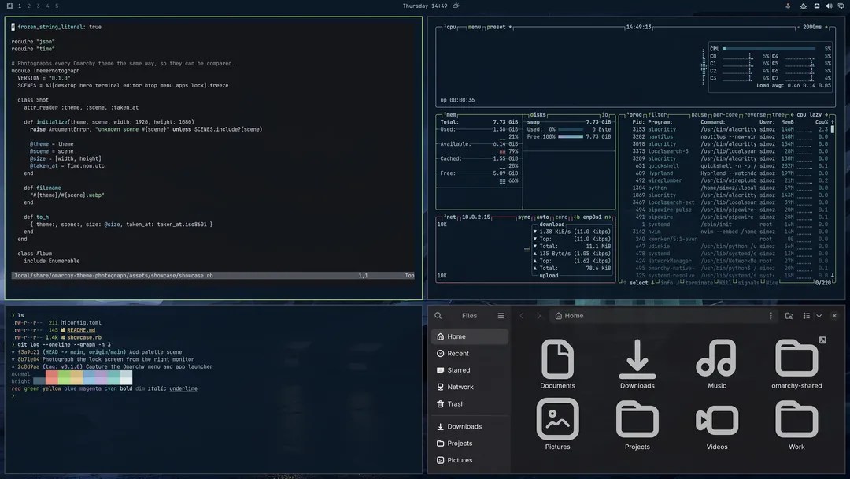Image resolution: width=850 pixels, height=479 pixels.
Task: Open the Downloads folder in the grid
Action: (x=637, y=359)
